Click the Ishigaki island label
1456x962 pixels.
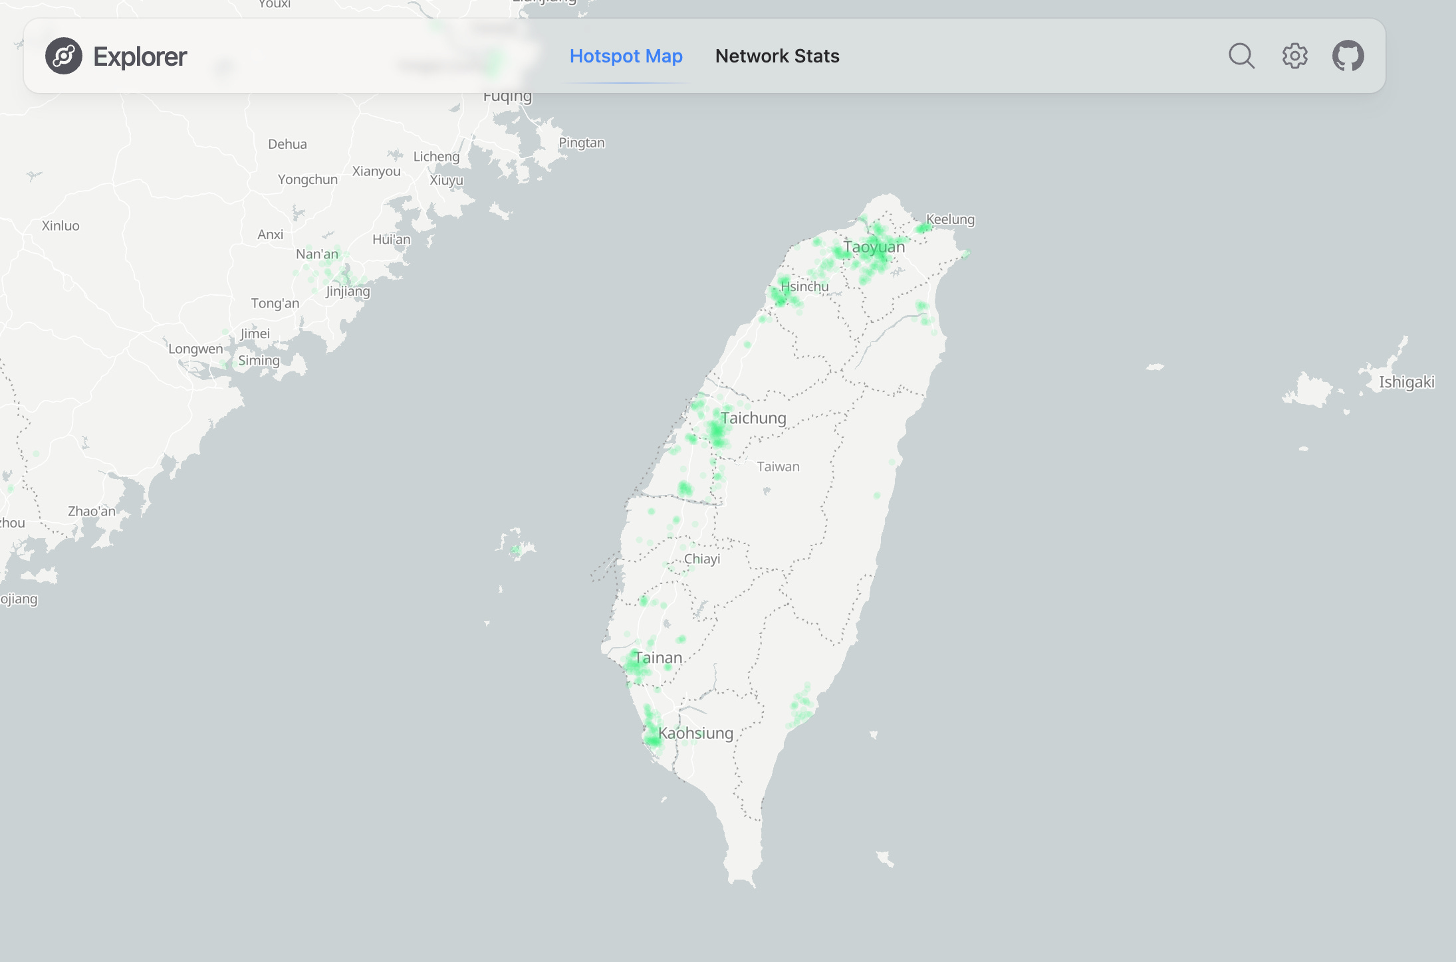tap(1406, 382)
